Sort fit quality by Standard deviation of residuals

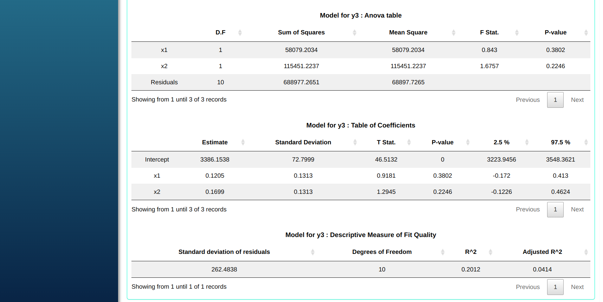[224, 252]
